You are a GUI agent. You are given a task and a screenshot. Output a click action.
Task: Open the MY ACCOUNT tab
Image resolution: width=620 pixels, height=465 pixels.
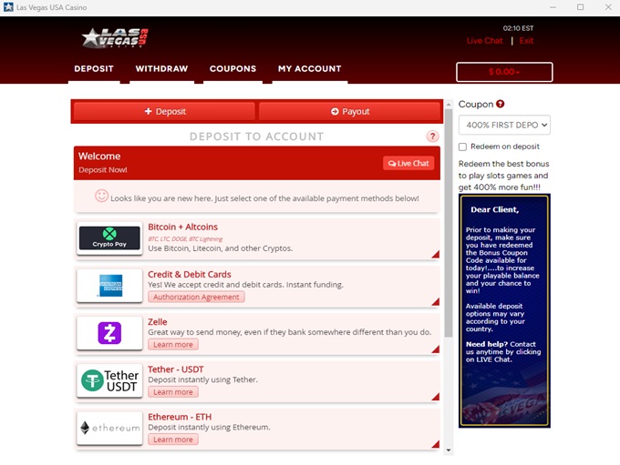(310, 68)
